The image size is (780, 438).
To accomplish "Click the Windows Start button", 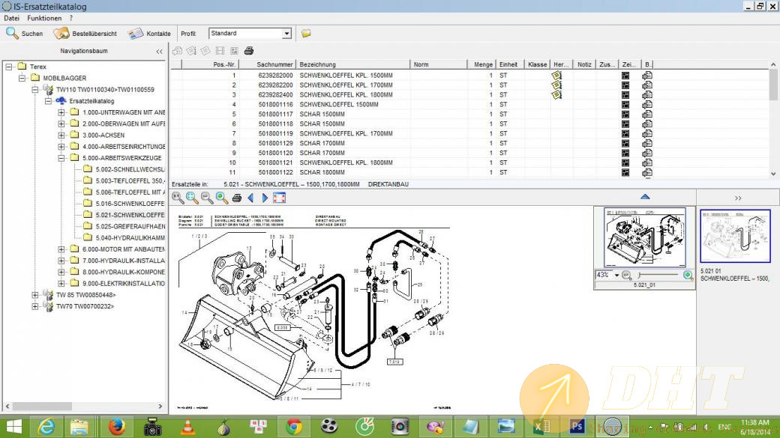I will pos(14,427).
